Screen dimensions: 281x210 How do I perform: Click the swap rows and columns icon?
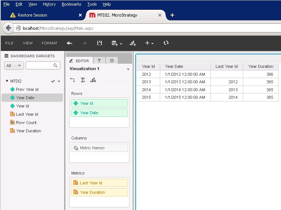point(73,80)
